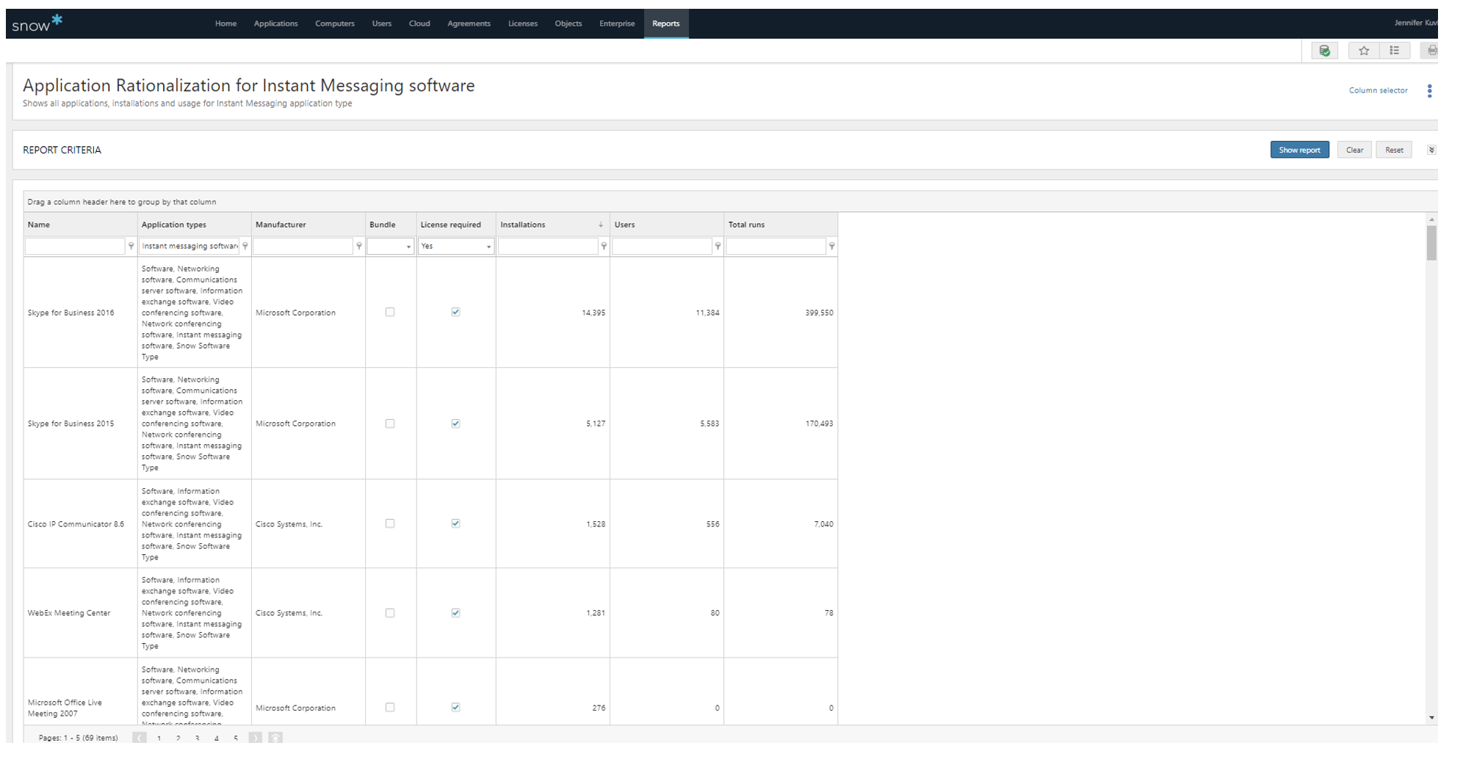Click the table vertical scrollbar thumb
Viewport: 1463px width, 759px height.
click(1431, 243)
